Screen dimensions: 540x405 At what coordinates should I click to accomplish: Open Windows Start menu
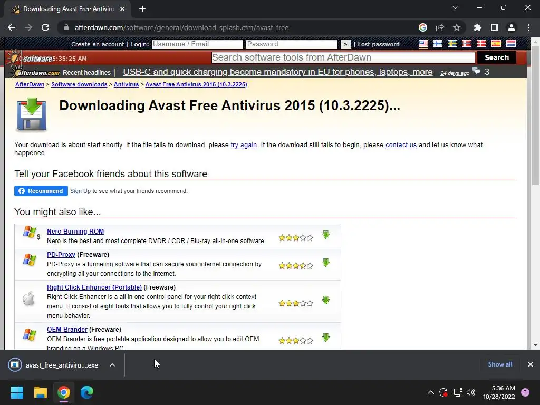point(17,392)
